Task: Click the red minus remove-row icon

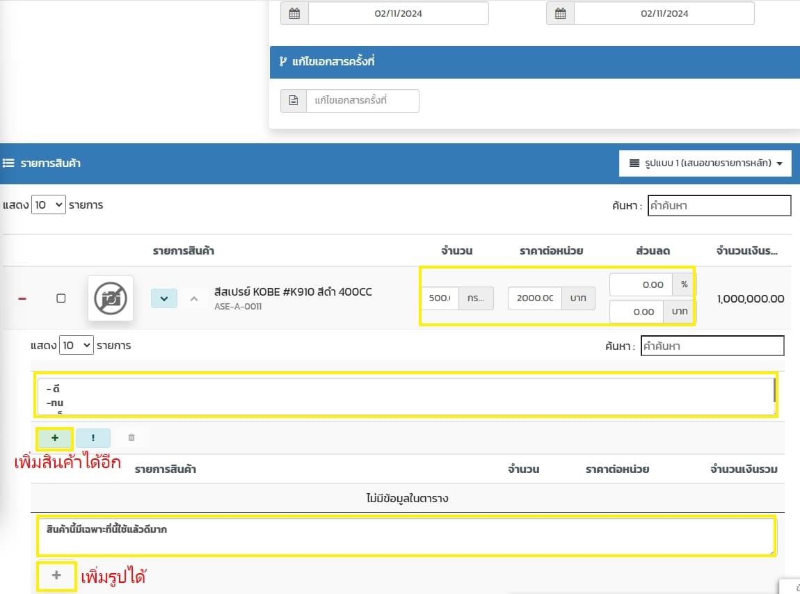Action: click(x=22, y=298)
